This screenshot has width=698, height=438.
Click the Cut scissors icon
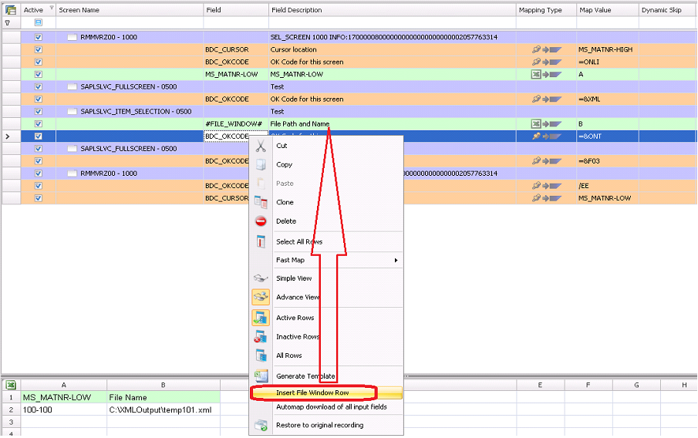(x=261, y=146)
